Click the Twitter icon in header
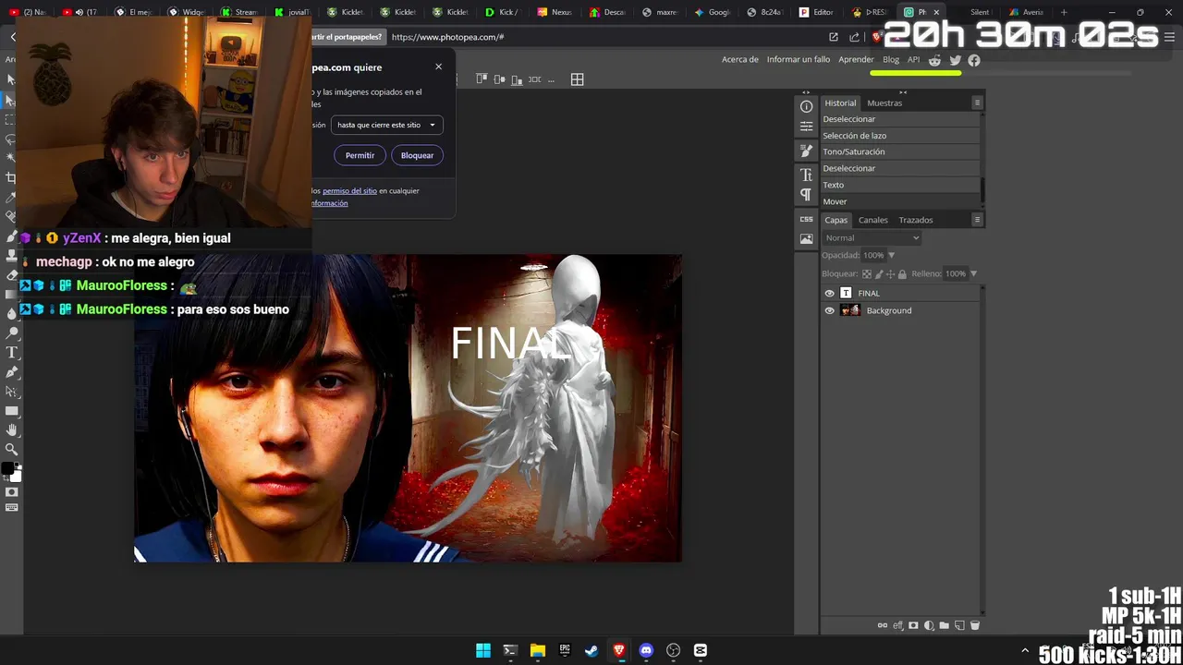Image resolution: width=1183 pixels, height=665 pixels. 955,60
